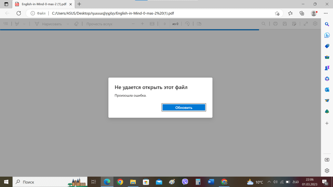This screenshot has width=333, height=187.
Task: Open Microsoft Word from the taskbar
Action: (211, 182)
